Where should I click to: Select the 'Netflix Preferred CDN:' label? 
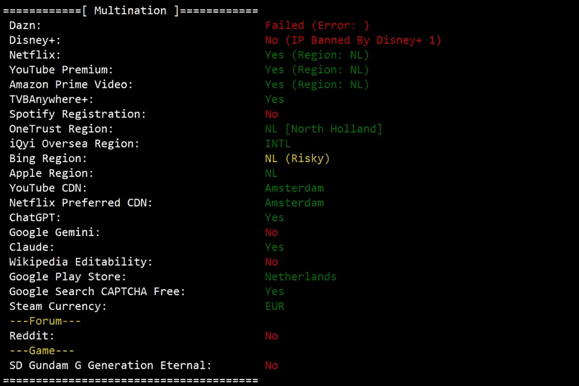[81, 204]
